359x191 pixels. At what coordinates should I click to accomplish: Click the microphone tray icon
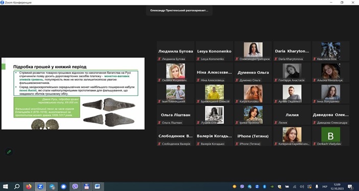[x=317, y=186]
